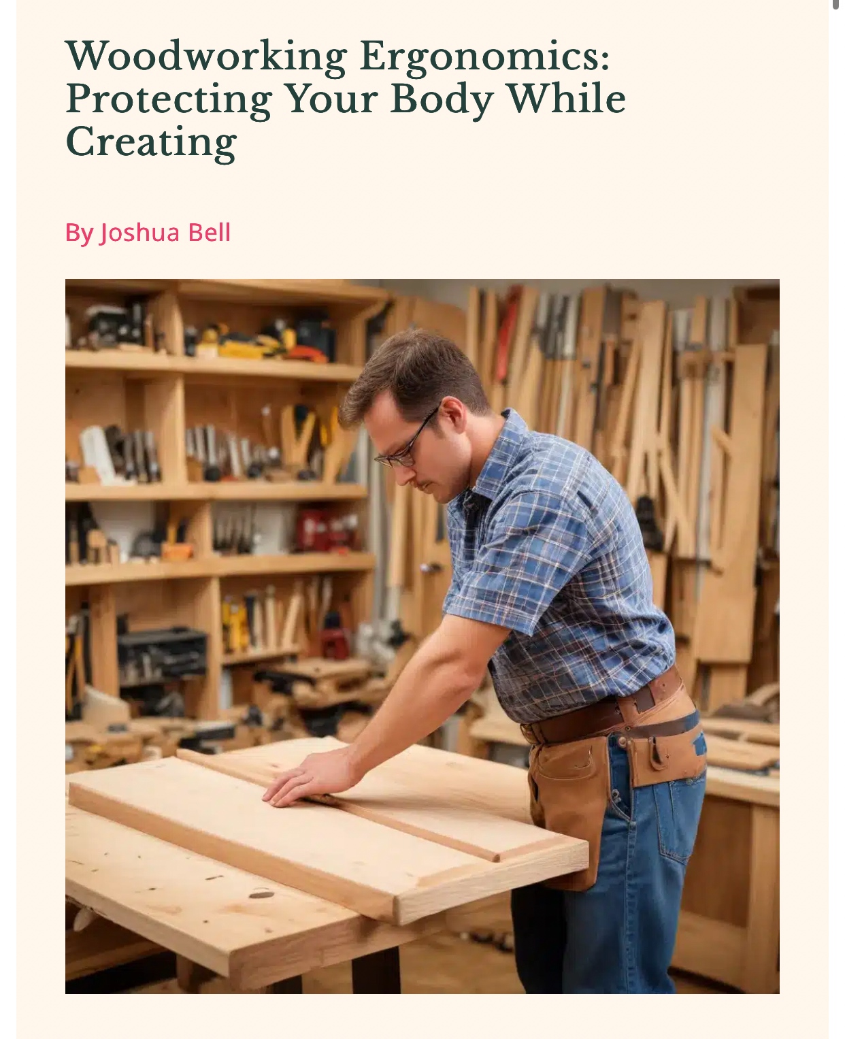Click the Woodworking Ergonomics article title
The height and width of the screenshot is (1039, 845).
coord(346,99)
